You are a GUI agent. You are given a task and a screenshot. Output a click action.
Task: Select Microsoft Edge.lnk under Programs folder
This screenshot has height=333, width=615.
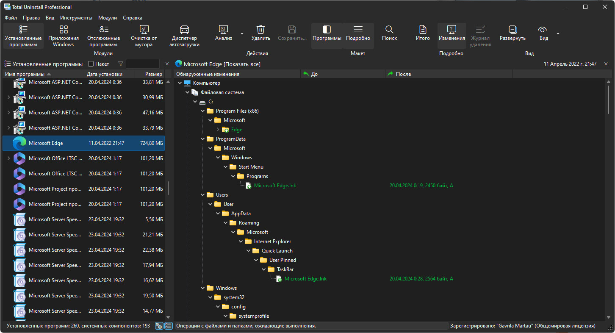(x=275, y=186)
